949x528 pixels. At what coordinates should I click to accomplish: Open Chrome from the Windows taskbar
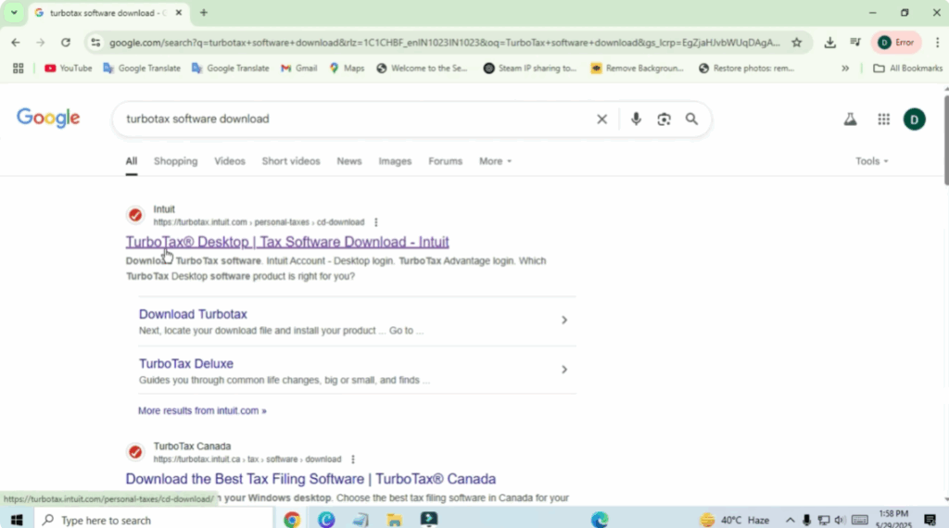click(292, 520)
